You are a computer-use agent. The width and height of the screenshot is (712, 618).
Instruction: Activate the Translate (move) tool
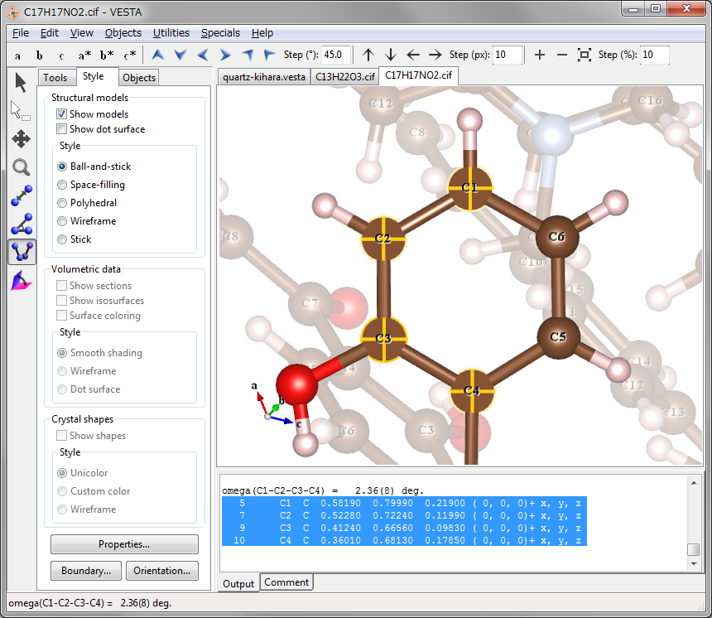22,138
